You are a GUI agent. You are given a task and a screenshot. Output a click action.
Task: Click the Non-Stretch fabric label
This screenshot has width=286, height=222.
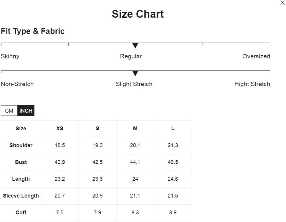(17, 84)
